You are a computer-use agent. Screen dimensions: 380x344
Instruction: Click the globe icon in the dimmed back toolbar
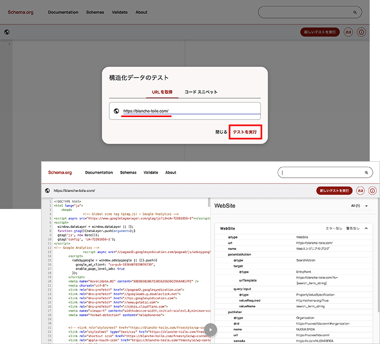click(x=7, y=32)
